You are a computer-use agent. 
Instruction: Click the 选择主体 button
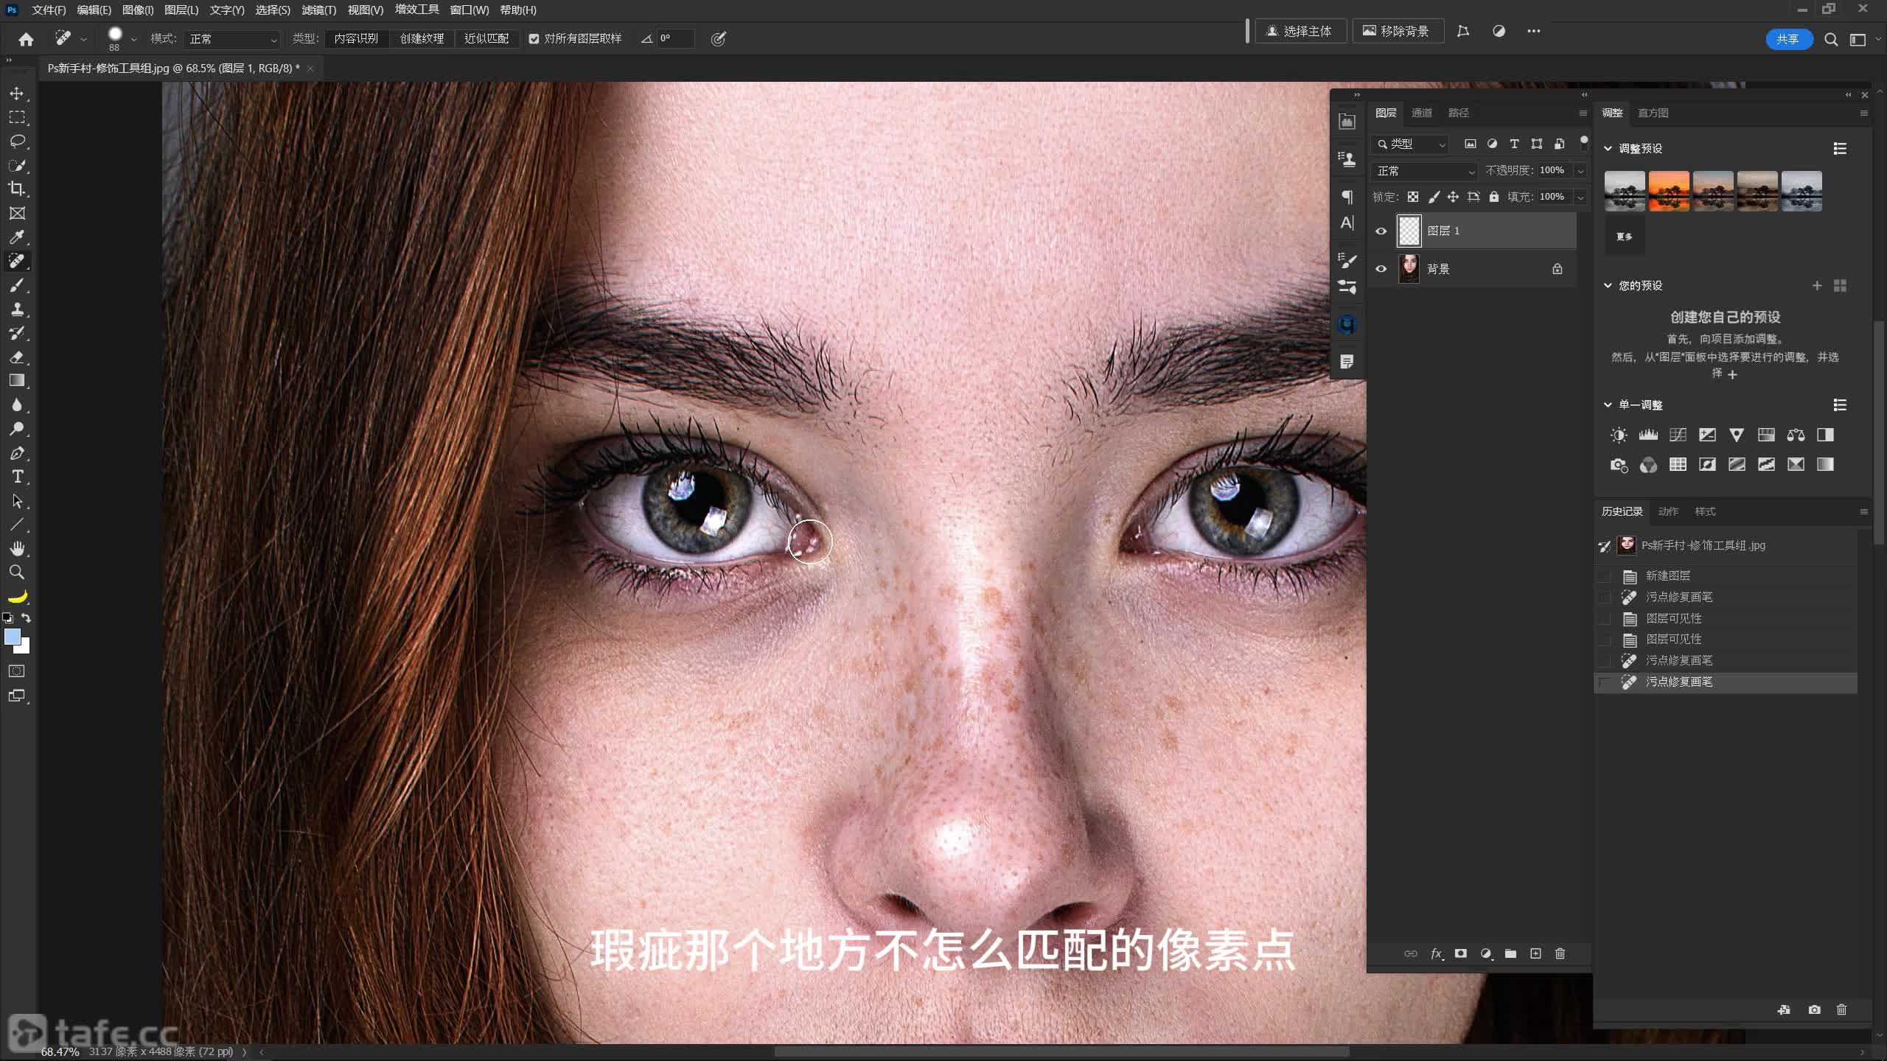coord(1300,31)
